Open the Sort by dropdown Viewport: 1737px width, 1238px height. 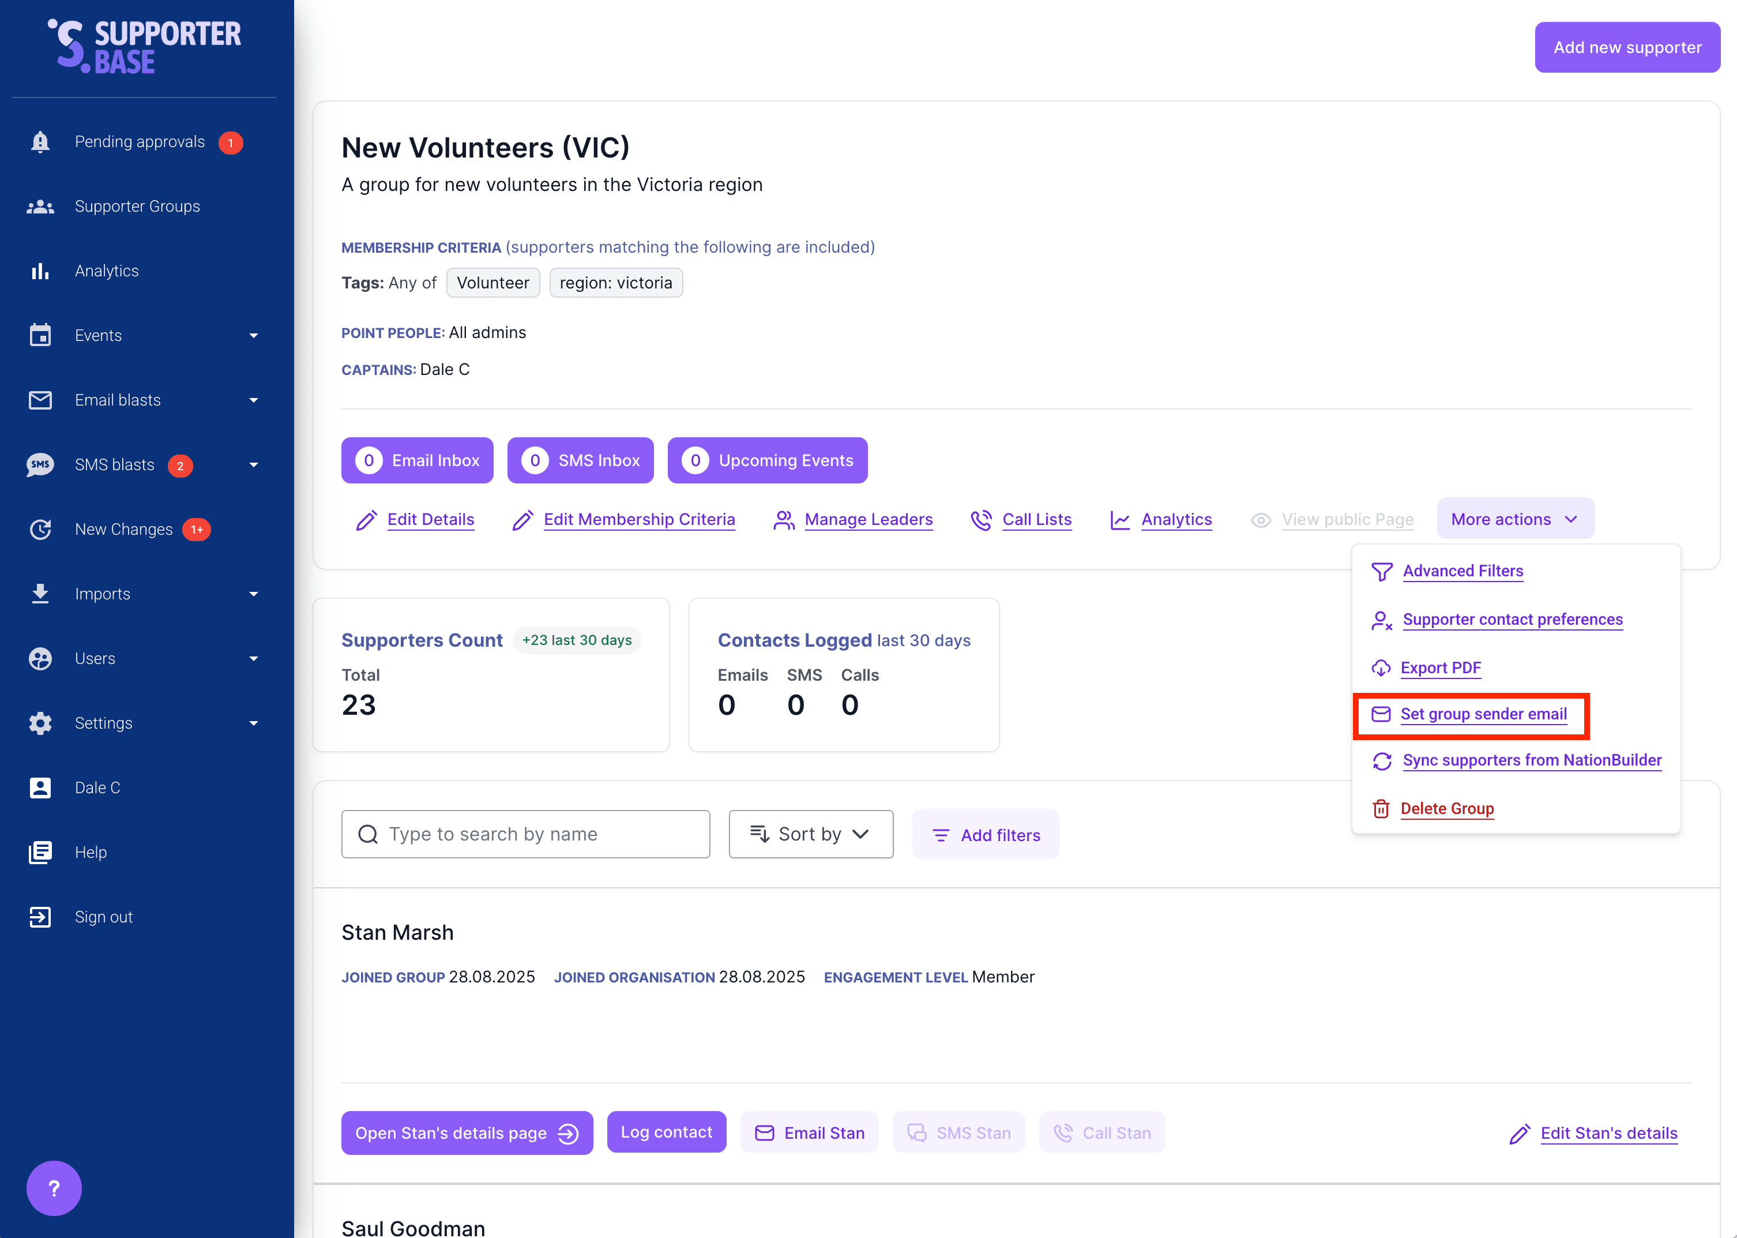(811, 834)
